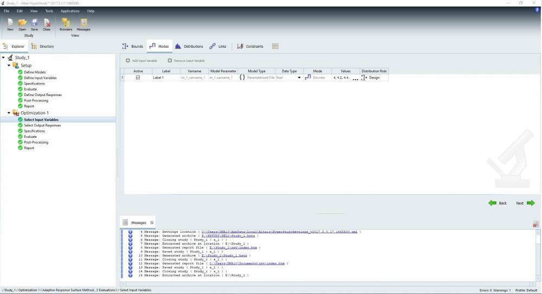Screen dimensions: 542x294
Task: Click the Design distribution role icon
Action: 364,78
